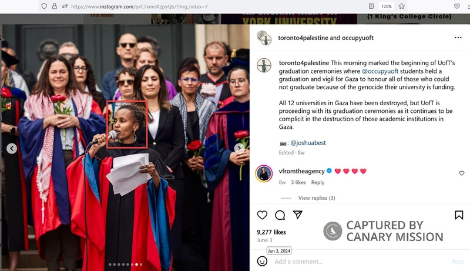Focus the Add a comment field
The height and width of the screenshot is (271, 470).
[x=360, y=262]
